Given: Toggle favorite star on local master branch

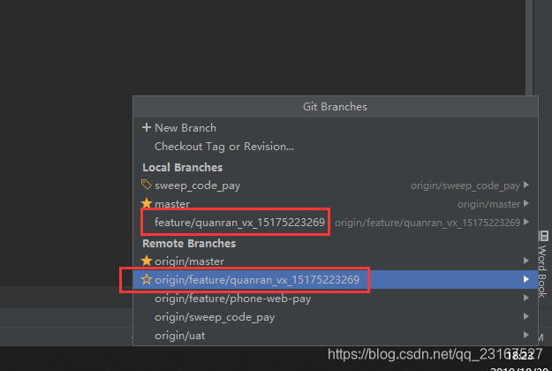Looking at the screenshot, I should pos(146,203).
